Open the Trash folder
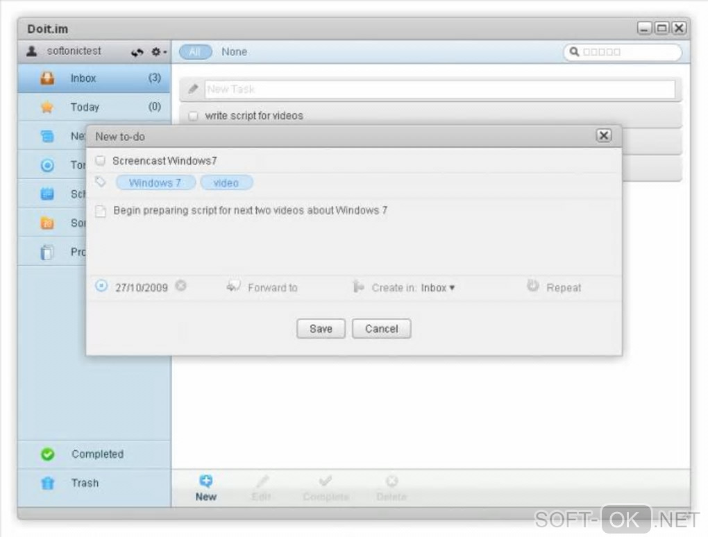The image size is (708, 537). [x=94, y=483]
